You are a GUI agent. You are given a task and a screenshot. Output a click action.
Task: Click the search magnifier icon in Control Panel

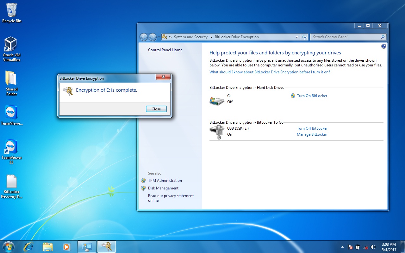point(383,37)
